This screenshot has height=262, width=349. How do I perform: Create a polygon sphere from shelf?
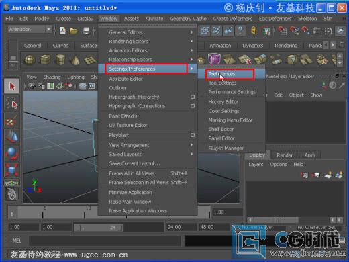tap(30, 60)
